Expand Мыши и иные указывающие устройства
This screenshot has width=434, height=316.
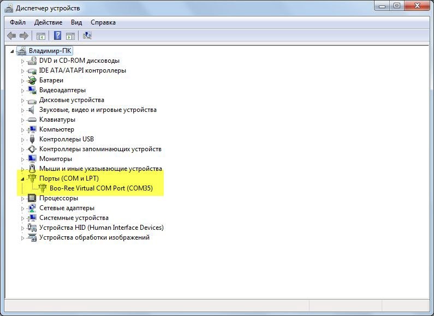[x=23, y=169]
